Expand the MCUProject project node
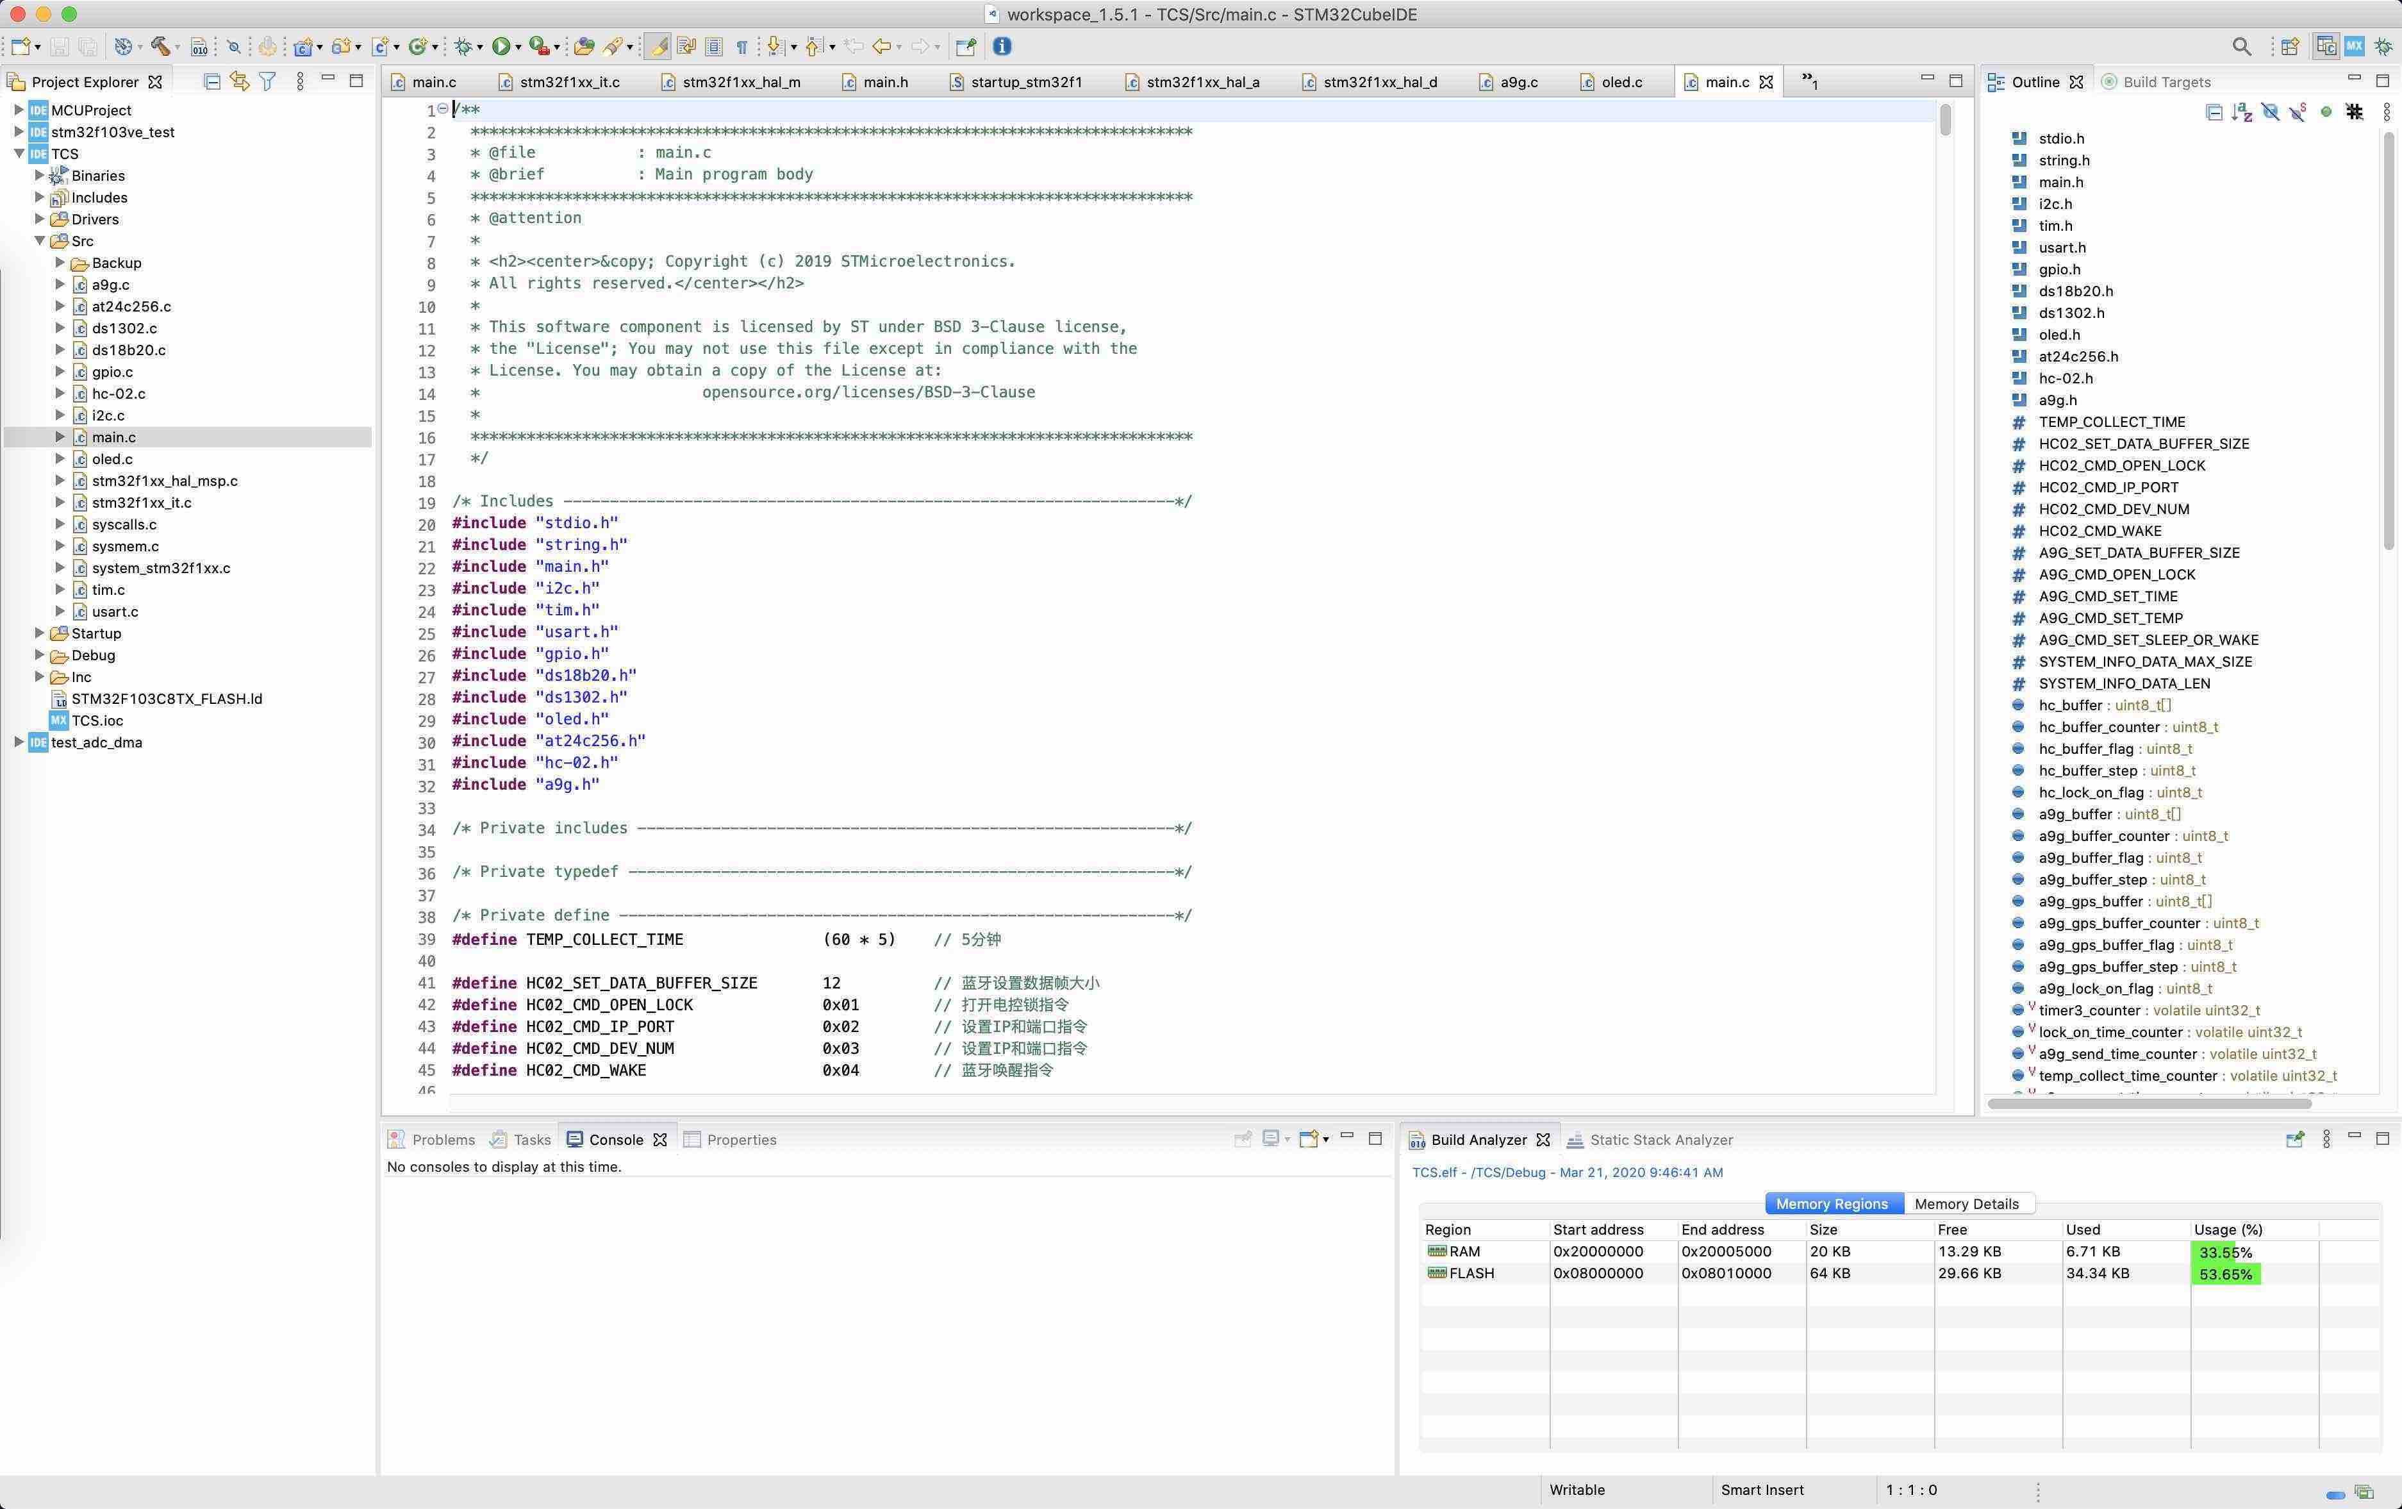 click(x=18, y=110)
